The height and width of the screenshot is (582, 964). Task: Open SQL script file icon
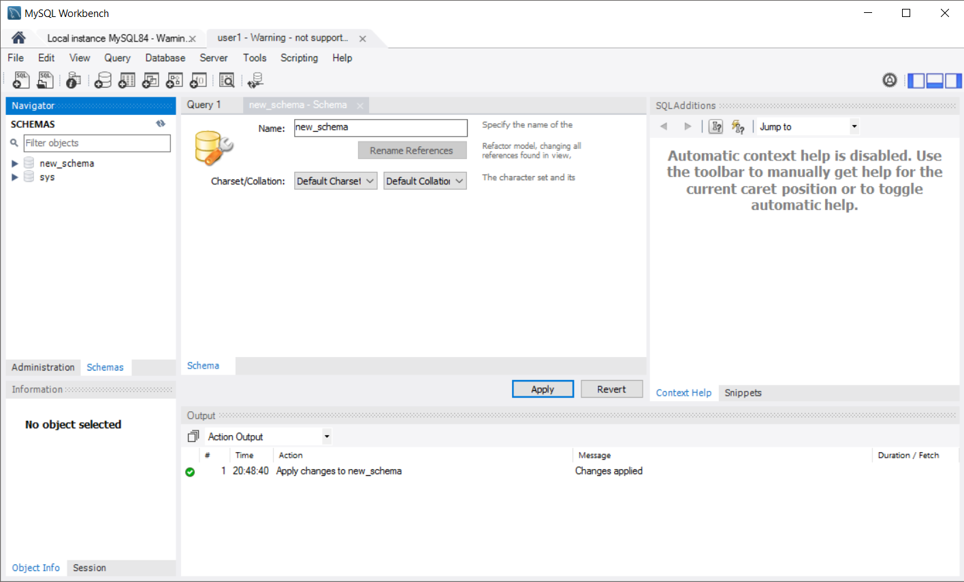click(x=45, y=80)
